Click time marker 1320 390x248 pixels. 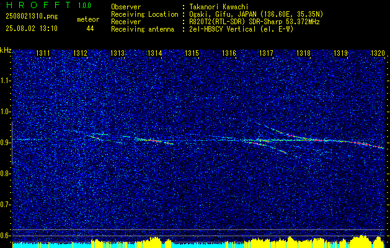pyautogui.click(x=378, y=53)
